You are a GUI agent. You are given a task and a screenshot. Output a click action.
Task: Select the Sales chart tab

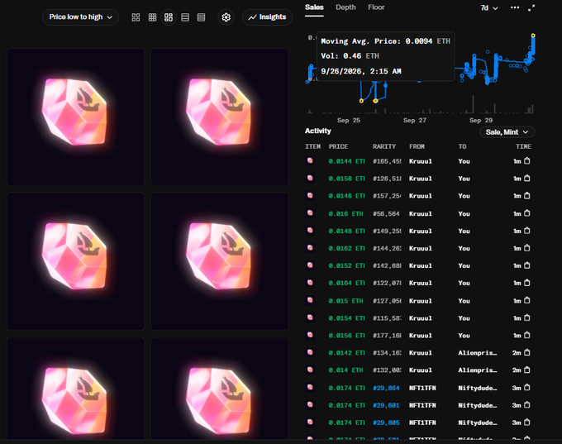pyautogui.click(x=314, y=7)
